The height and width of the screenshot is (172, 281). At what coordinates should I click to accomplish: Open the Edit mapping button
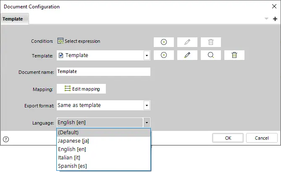click(x=81, y=89)
